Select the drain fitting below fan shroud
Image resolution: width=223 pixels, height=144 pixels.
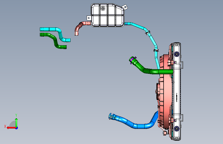point(165,133)
